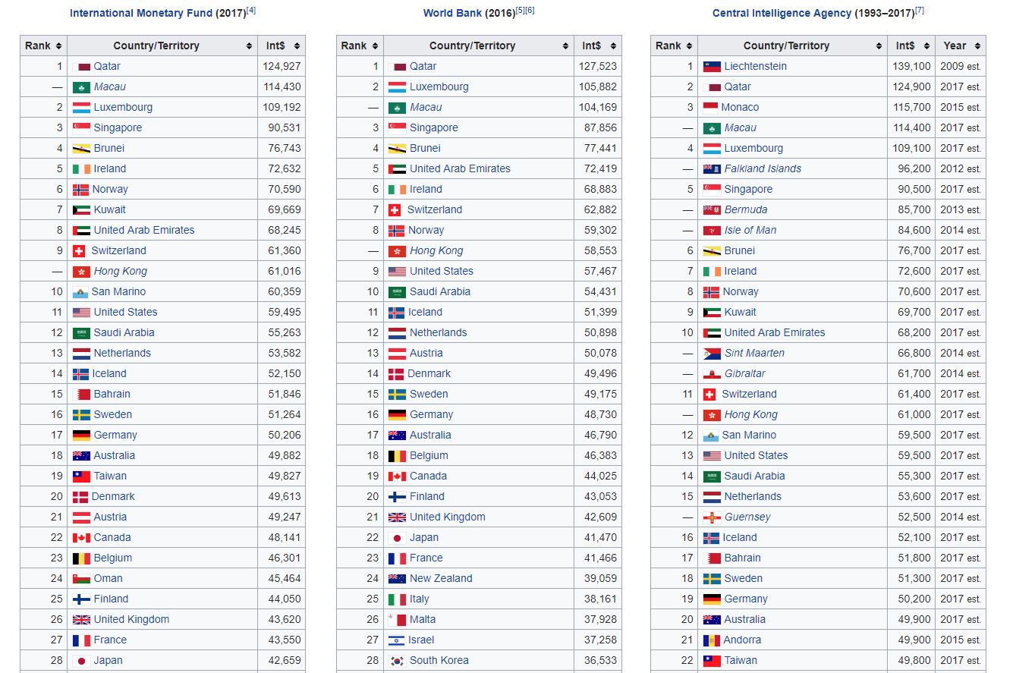Click the South Korea flag icon
Image resolution: width=1016 pixels, height=673 pixels.
click(x=397, y=661)
